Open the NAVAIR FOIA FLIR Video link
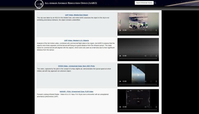Viewport: 199px width, 114px height. tap(76, 92)
